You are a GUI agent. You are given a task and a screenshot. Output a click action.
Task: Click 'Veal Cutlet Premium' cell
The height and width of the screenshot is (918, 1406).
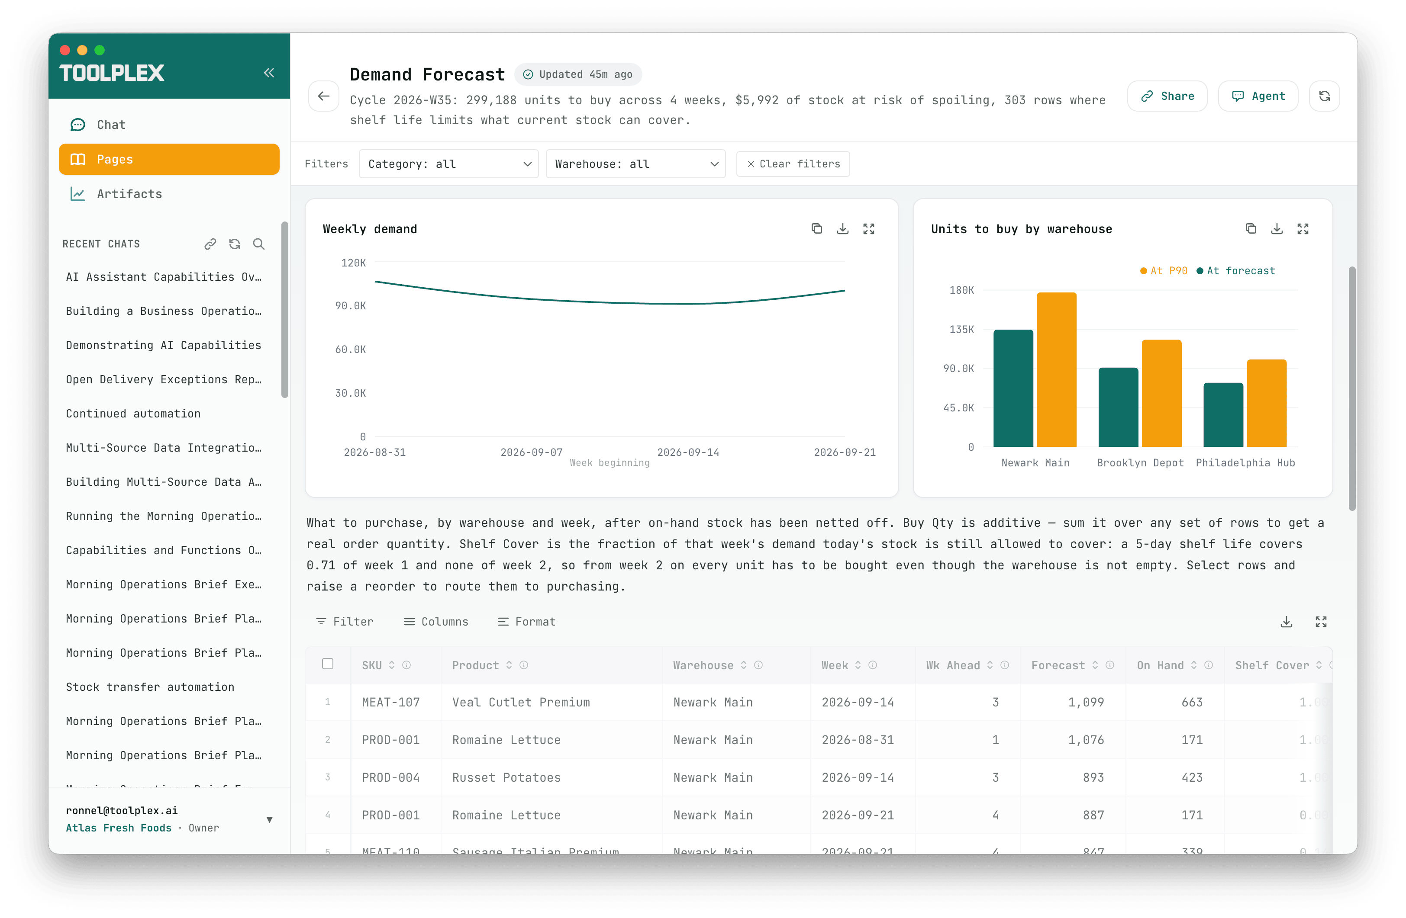(551, 702)
